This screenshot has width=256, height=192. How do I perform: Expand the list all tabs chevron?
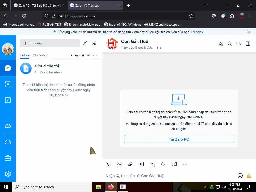[206, 5]
